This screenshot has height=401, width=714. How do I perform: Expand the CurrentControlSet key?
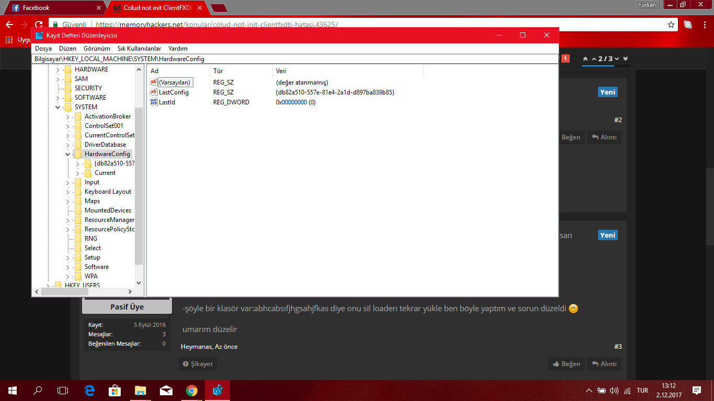tap(67, 135)
